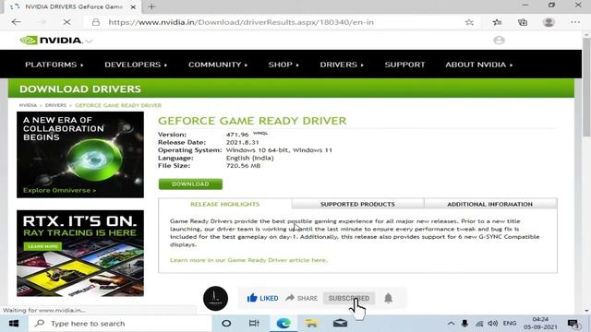This screenshot has height=332, width=591.
Task: Open the Game Ready Driver article link
Action: point(248,260)
